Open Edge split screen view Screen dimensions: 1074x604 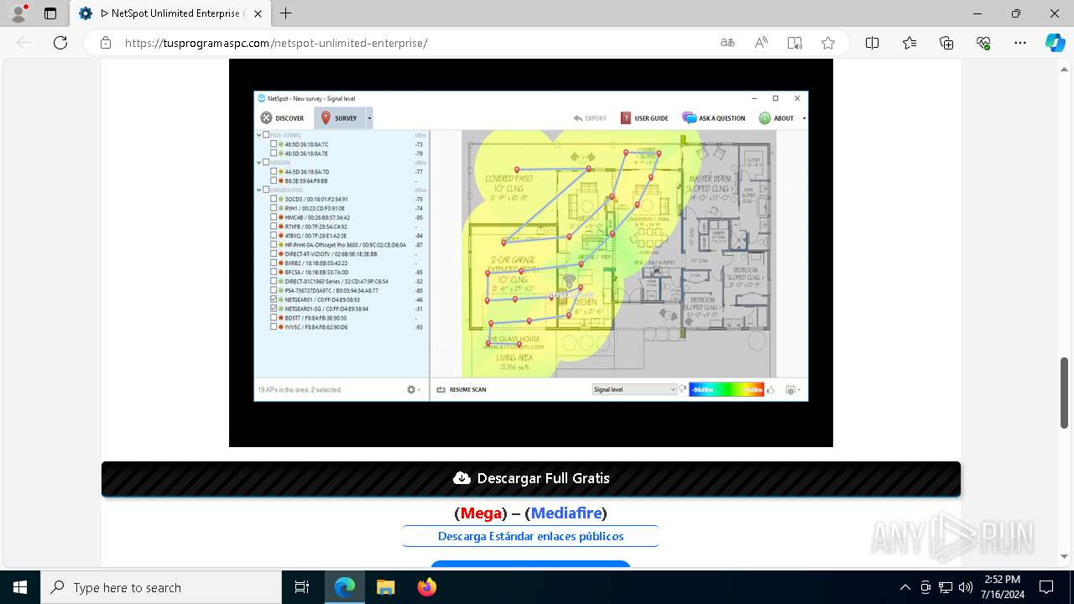pos(872,43)
